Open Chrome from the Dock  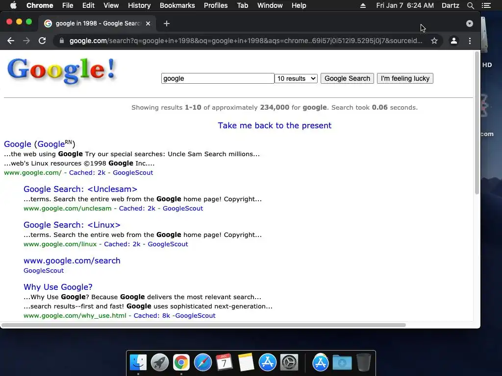coord(181,362)
